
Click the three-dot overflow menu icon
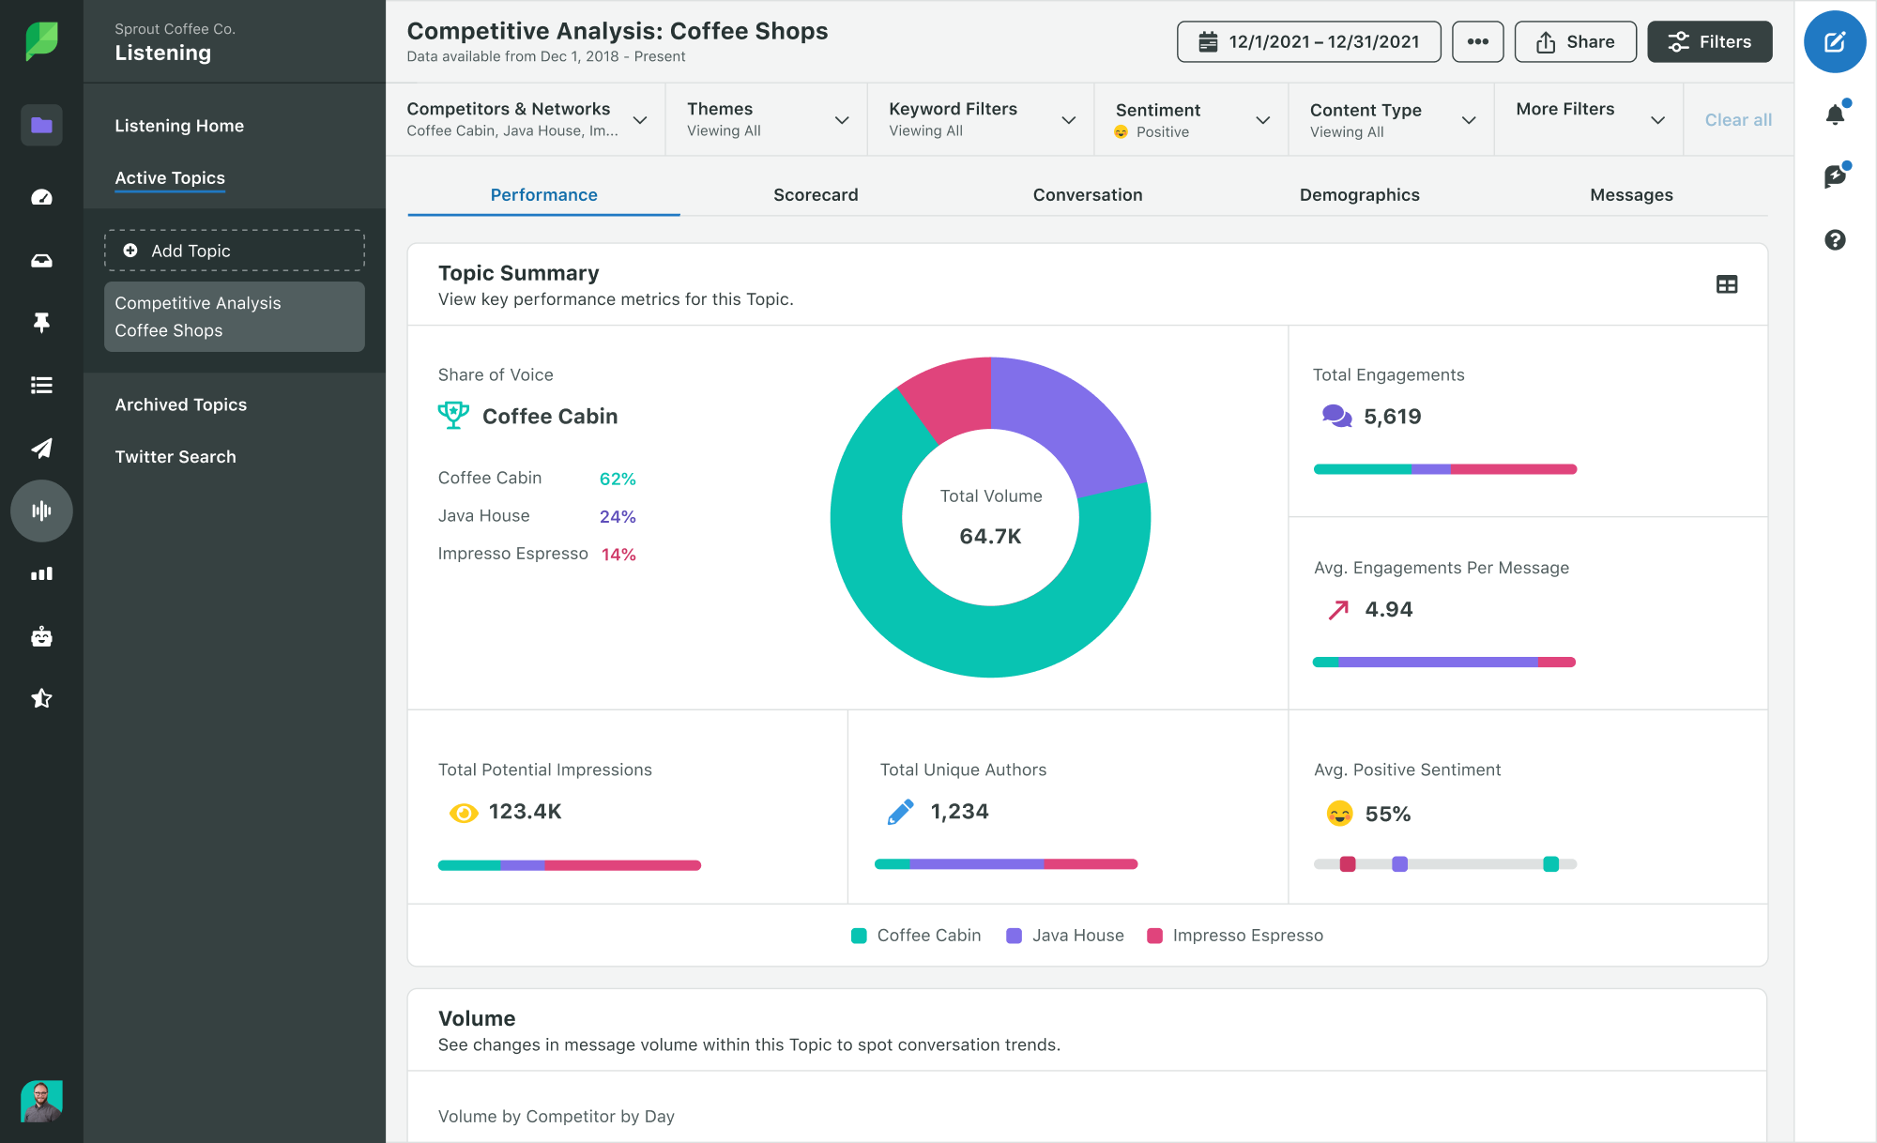coord(1479,41)
